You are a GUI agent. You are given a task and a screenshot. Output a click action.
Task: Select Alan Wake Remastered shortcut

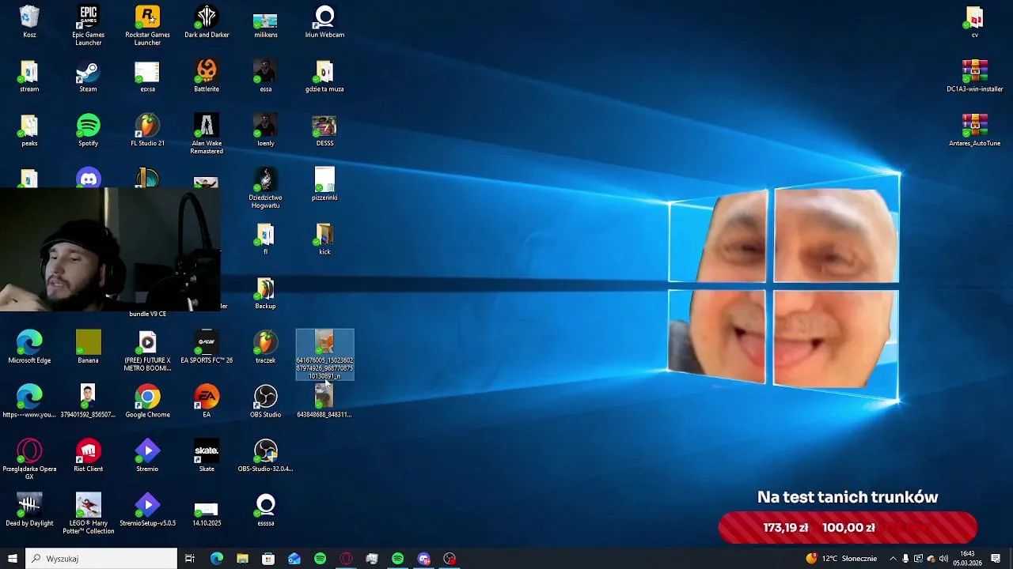pos(207,134)
